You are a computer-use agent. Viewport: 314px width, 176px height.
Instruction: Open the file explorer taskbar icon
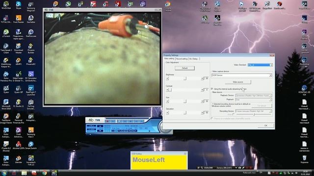(x=24, y=173)
